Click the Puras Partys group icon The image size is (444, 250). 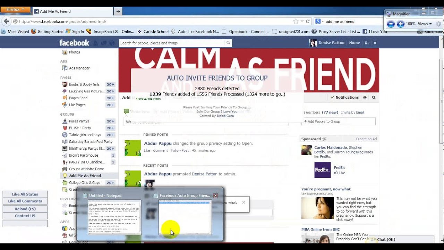point(65,121)
